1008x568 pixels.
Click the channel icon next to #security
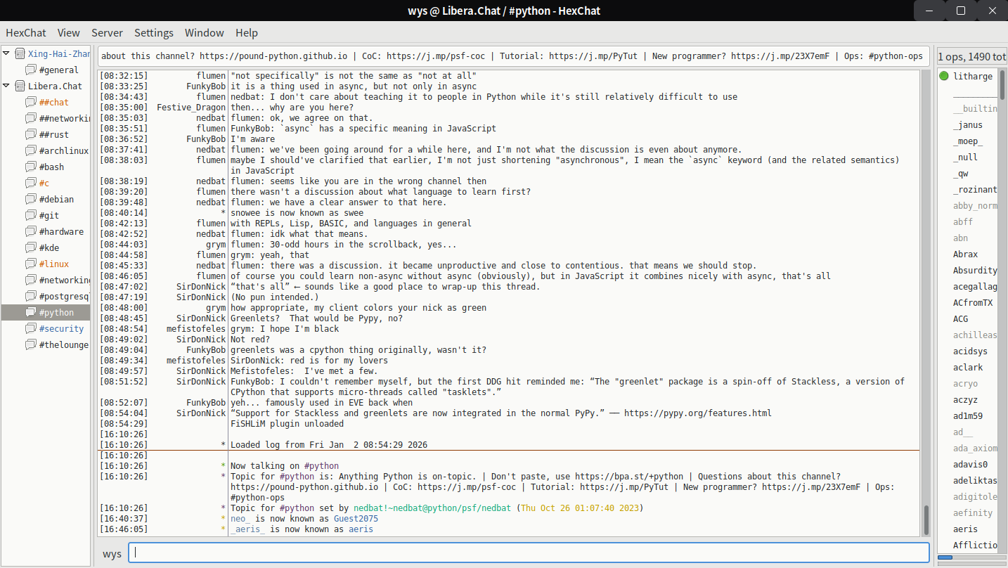pyautogui.click(x=31, y=329)
